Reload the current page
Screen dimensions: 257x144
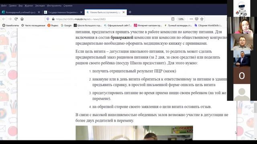16,19
